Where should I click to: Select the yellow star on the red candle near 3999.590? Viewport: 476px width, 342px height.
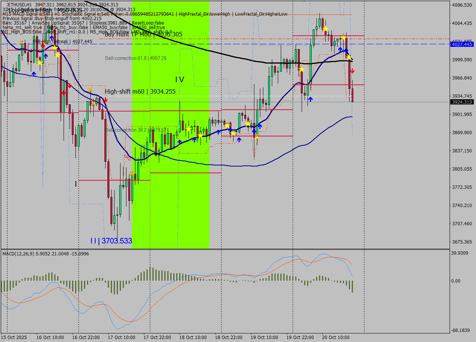click(302, 69)
